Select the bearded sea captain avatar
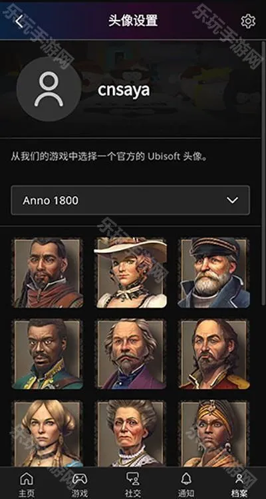This screenshot has width=266, height=499. pyautogui.click(x=214, y=273)
